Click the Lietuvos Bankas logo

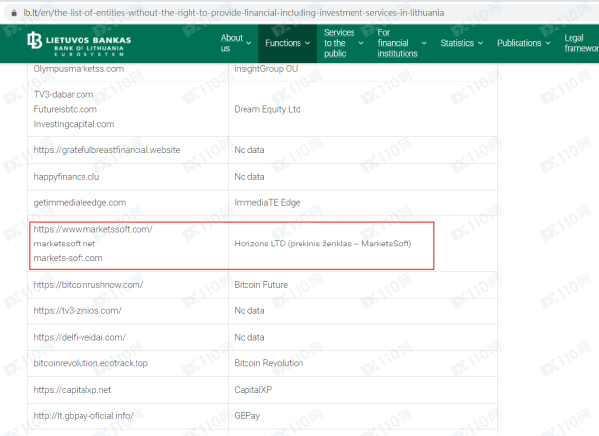coord(80,44)
